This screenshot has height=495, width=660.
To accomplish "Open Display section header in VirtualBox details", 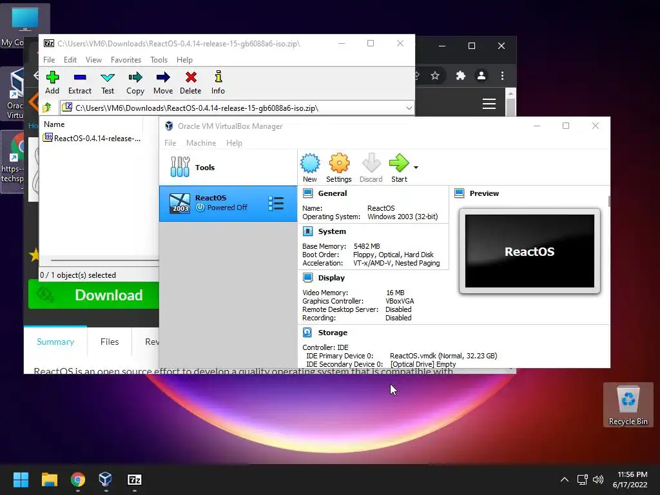I will (x=331, y=278).
